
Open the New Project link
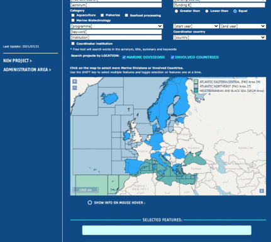(x=18, y=60)
